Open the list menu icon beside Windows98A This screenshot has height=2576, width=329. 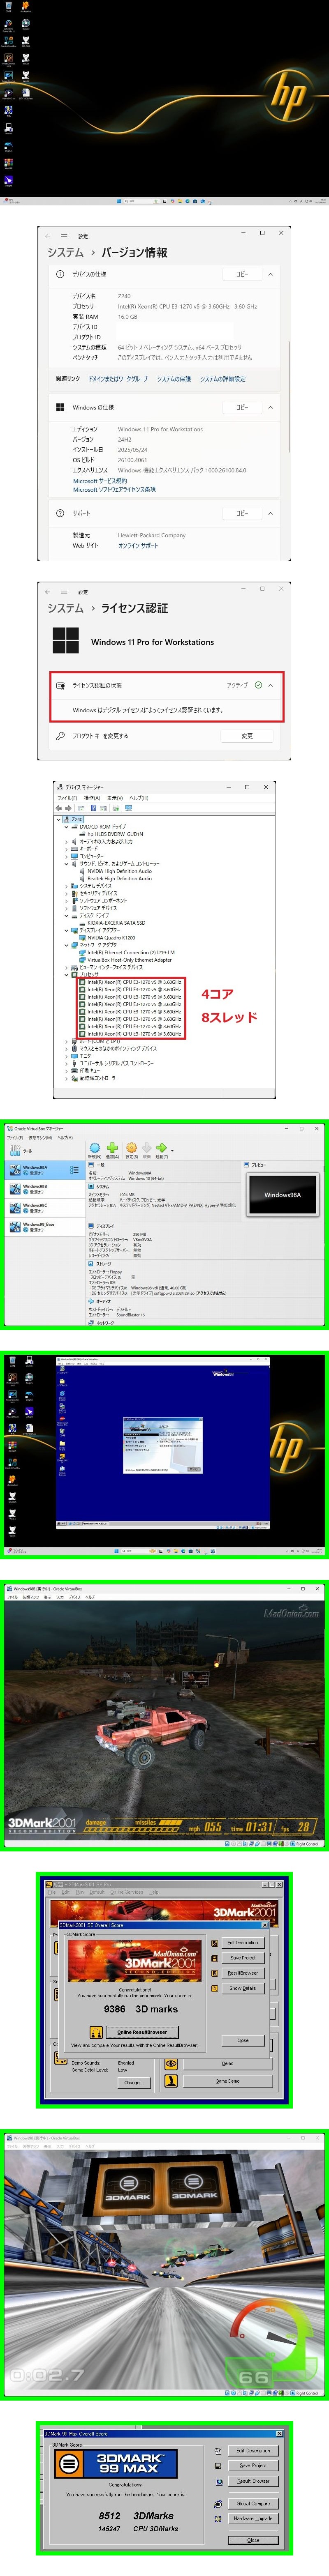(74, 1169)
